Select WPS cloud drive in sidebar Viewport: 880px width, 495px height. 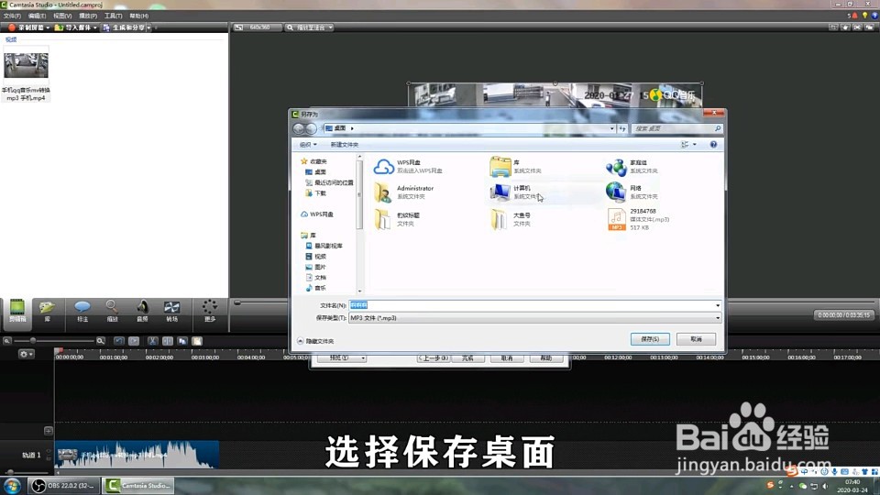click(x=317, y=214)
